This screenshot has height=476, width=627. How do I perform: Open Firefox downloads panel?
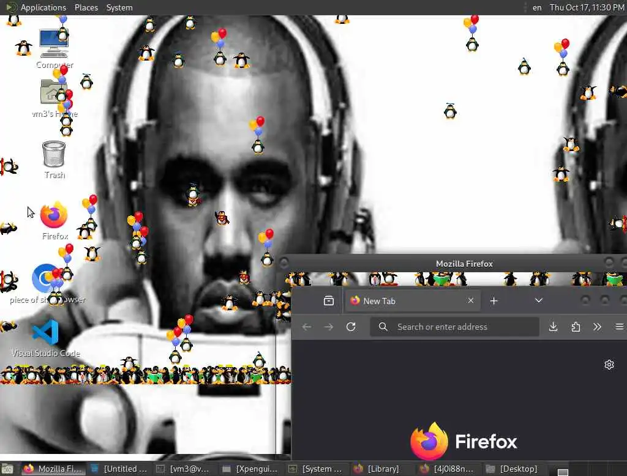(554, 327)
